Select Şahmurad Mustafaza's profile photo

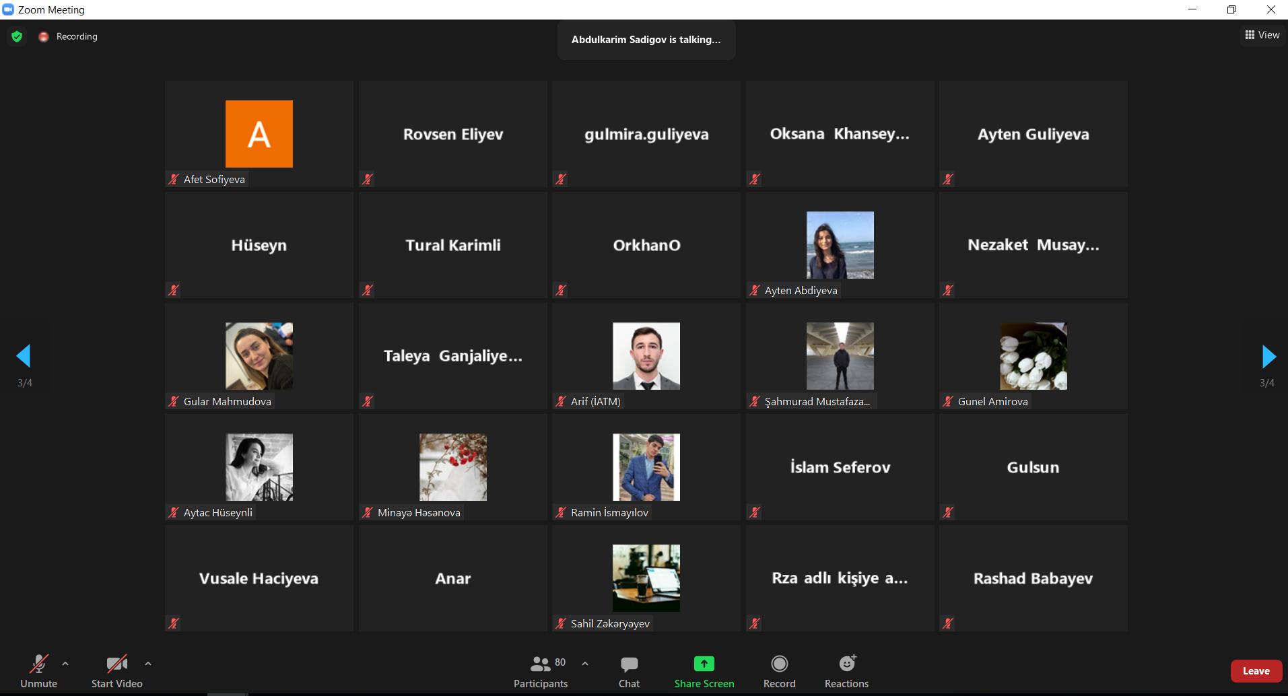(840, 356)
